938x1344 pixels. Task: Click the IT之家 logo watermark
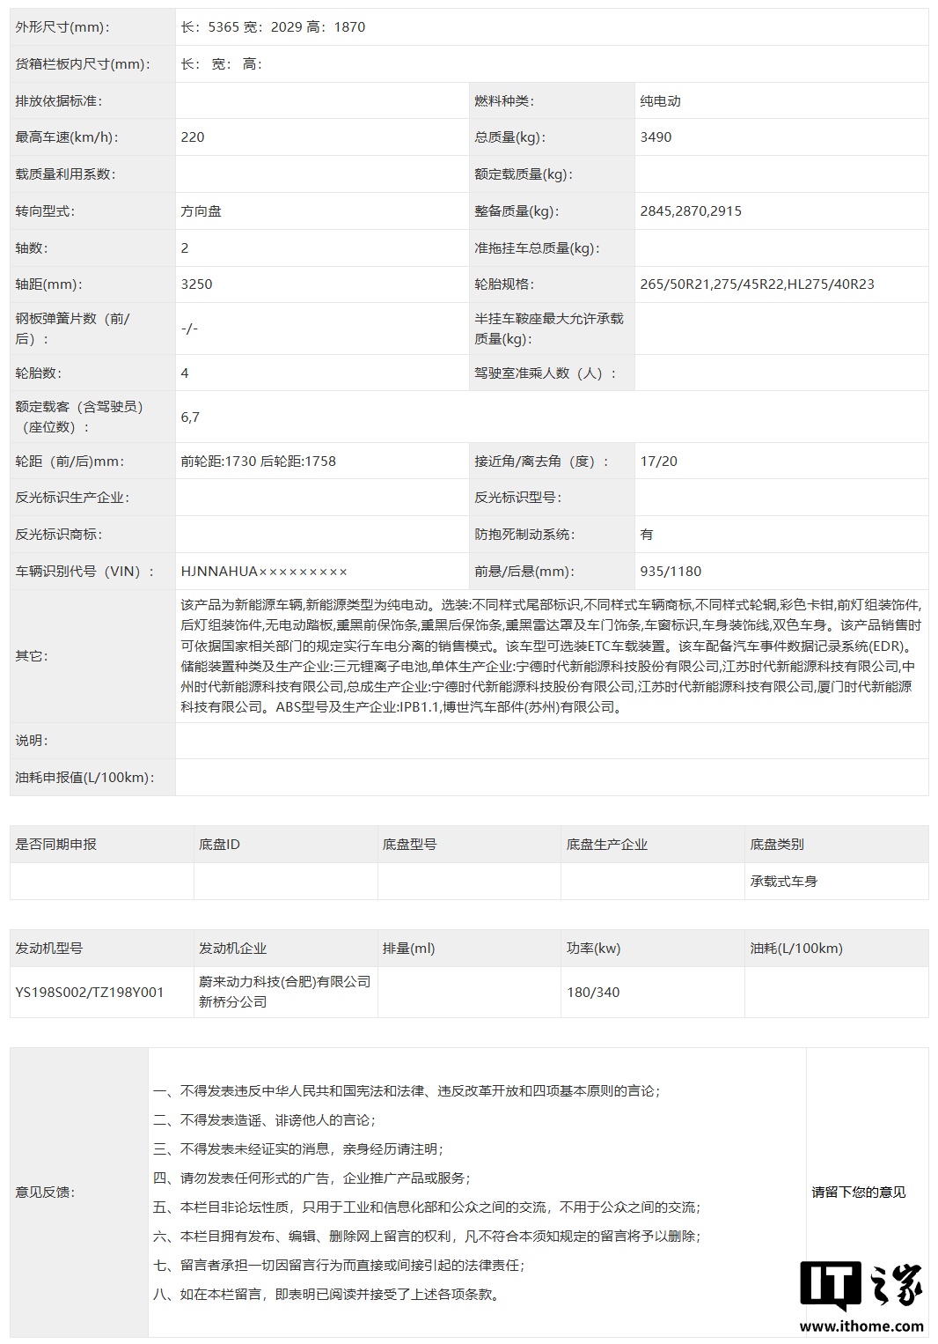tap(861, 1286)
